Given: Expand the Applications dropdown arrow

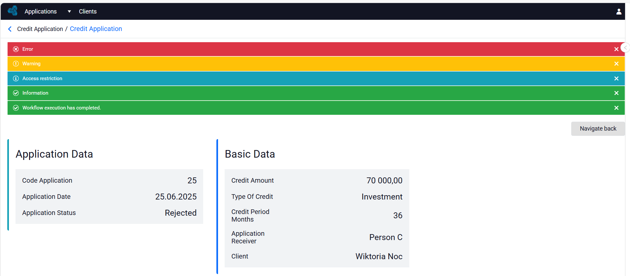Looking at the screenshot, I should [69, 12].
